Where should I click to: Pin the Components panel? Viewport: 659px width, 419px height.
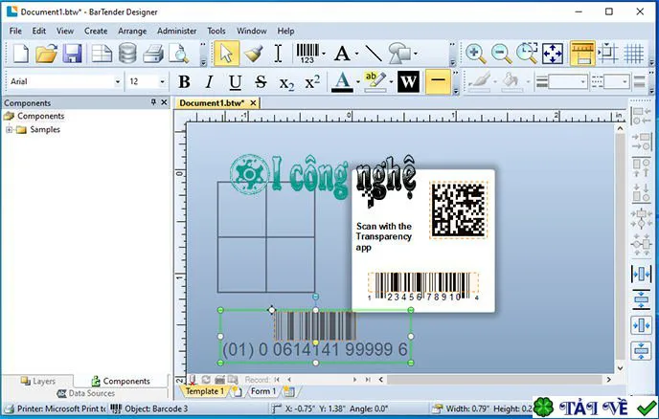[153, 102]
